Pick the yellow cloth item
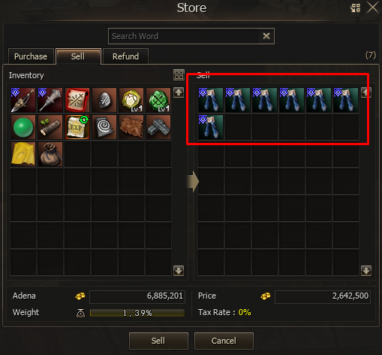 (x=23, y=154)
